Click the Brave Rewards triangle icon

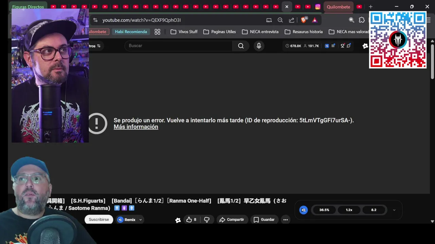(315, 20)
